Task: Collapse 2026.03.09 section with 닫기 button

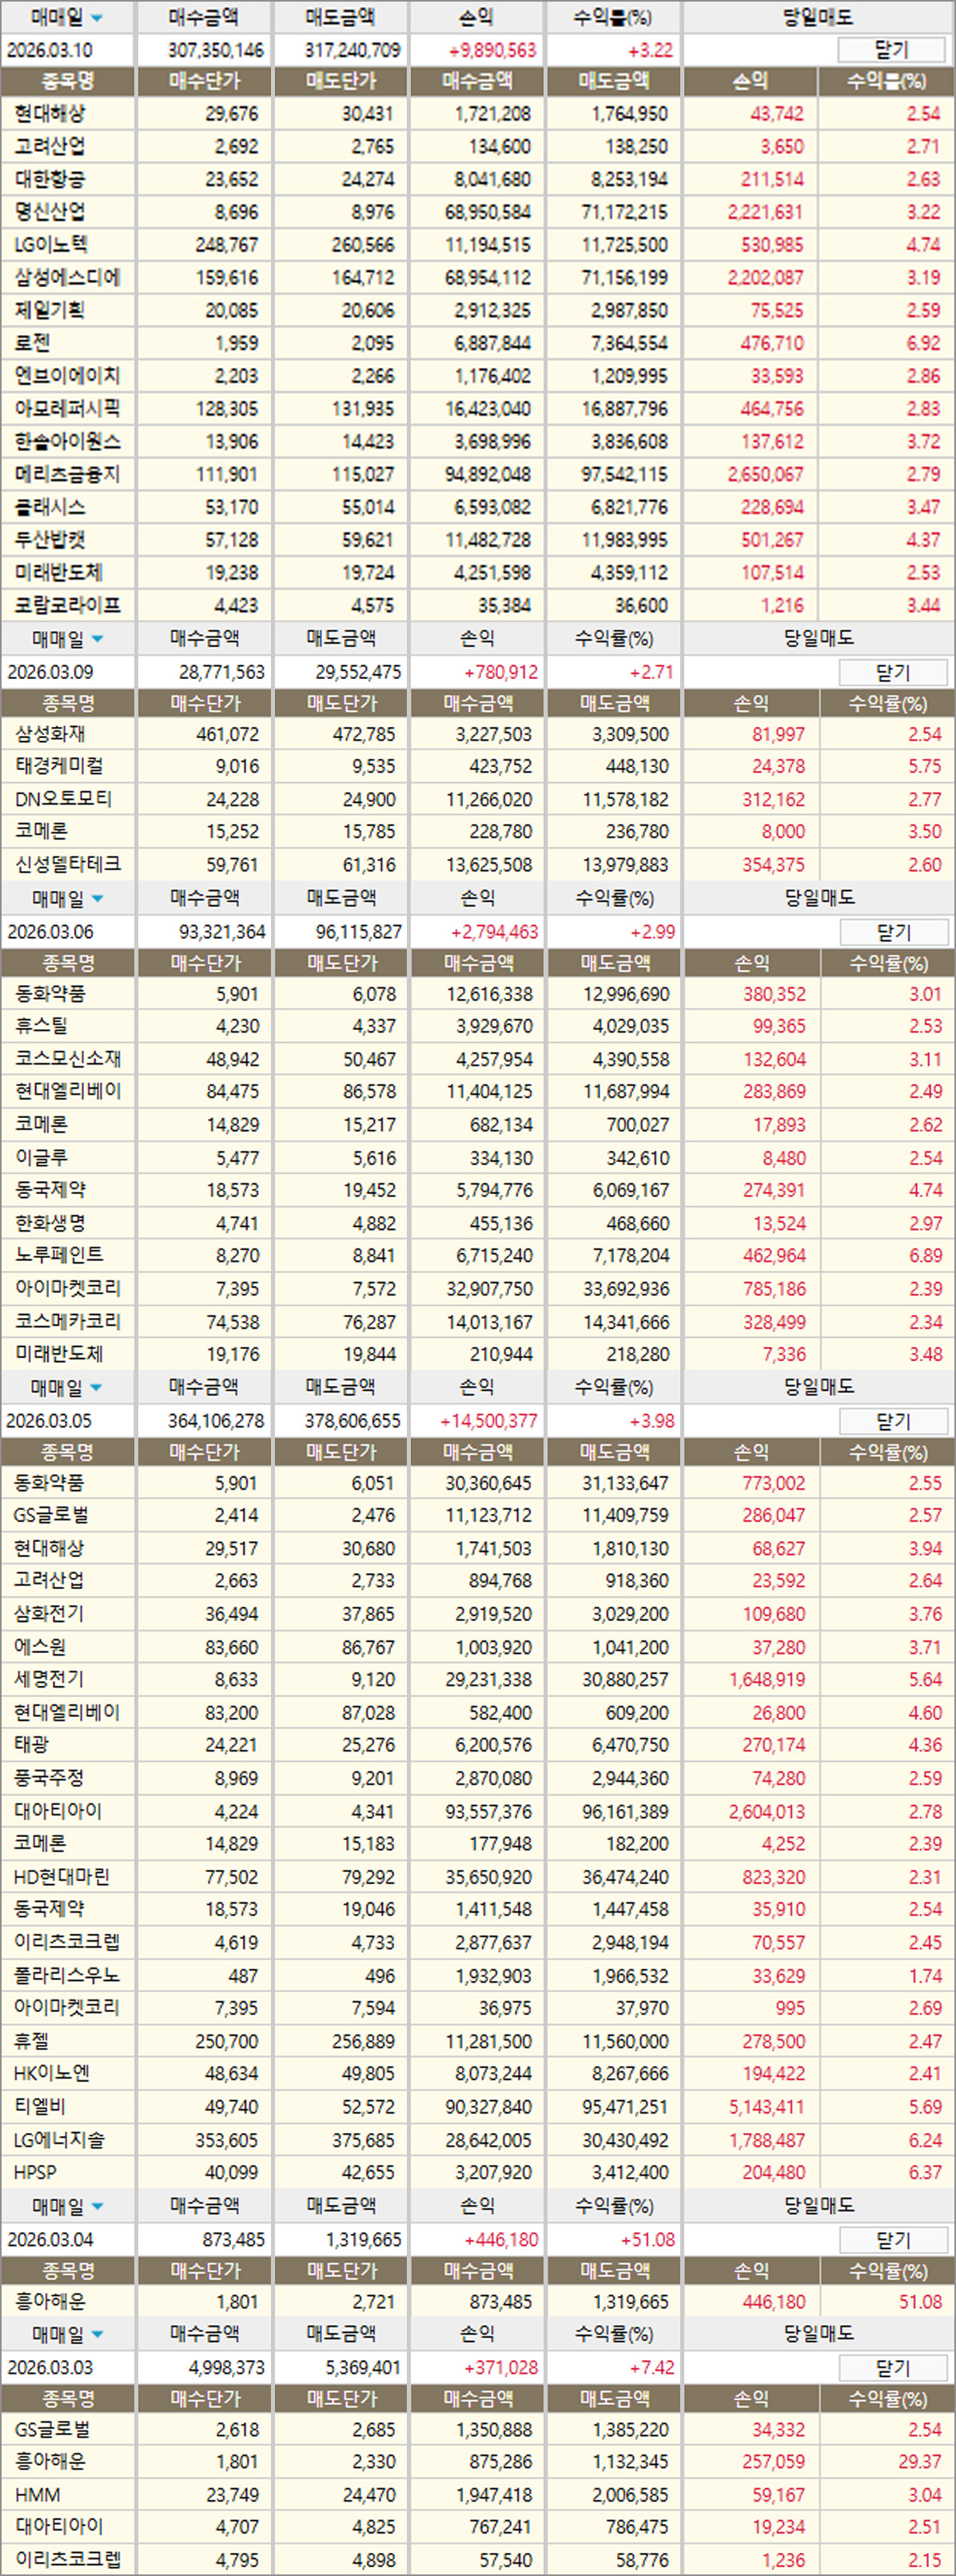Action: [892, 672]
